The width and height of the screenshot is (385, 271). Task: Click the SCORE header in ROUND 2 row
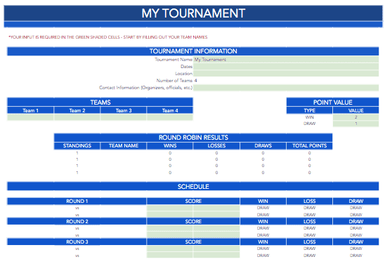[x=193, y=222]
